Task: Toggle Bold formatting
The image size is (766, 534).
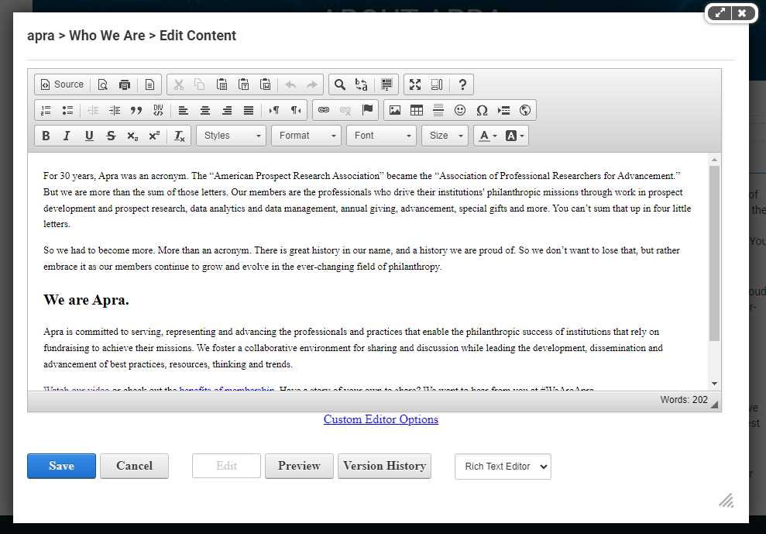Action: coord(46,136)
